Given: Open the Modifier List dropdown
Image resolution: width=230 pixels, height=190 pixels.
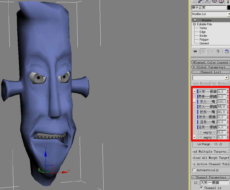Looking at the screenshot, I should point(211,14).
